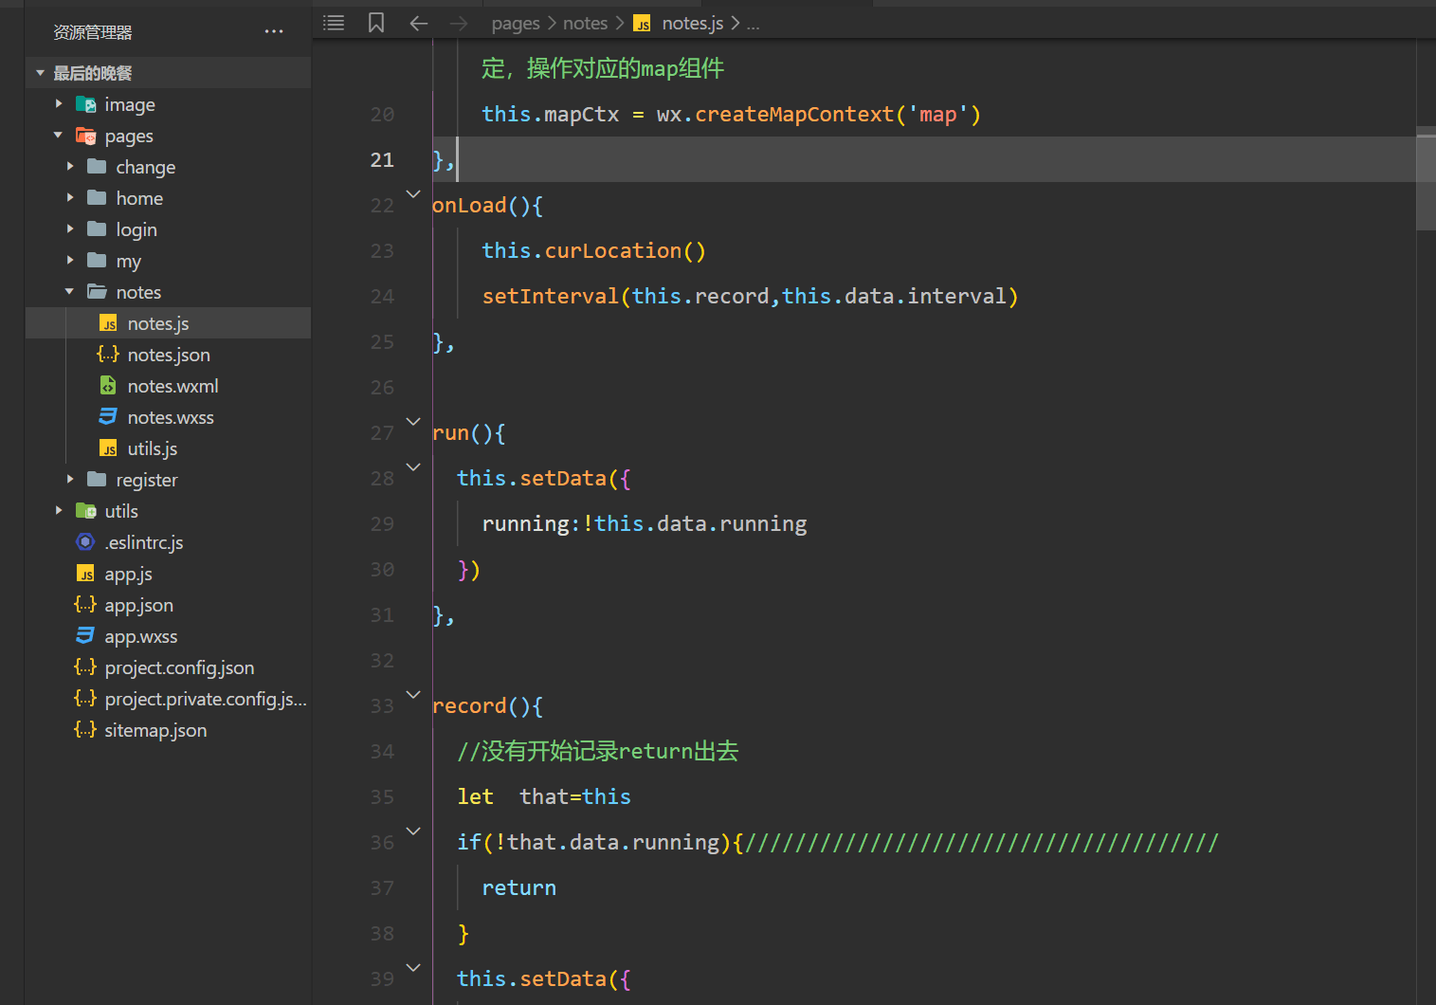
Task: Click the change folder icon
Action: pyautogui.click(x=97, y=167)
